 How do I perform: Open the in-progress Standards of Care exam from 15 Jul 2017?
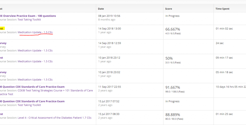[32, 101]
